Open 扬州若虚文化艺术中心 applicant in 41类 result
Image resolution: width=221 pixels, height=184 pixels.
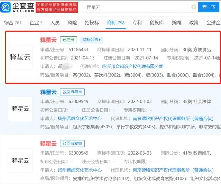80,170
